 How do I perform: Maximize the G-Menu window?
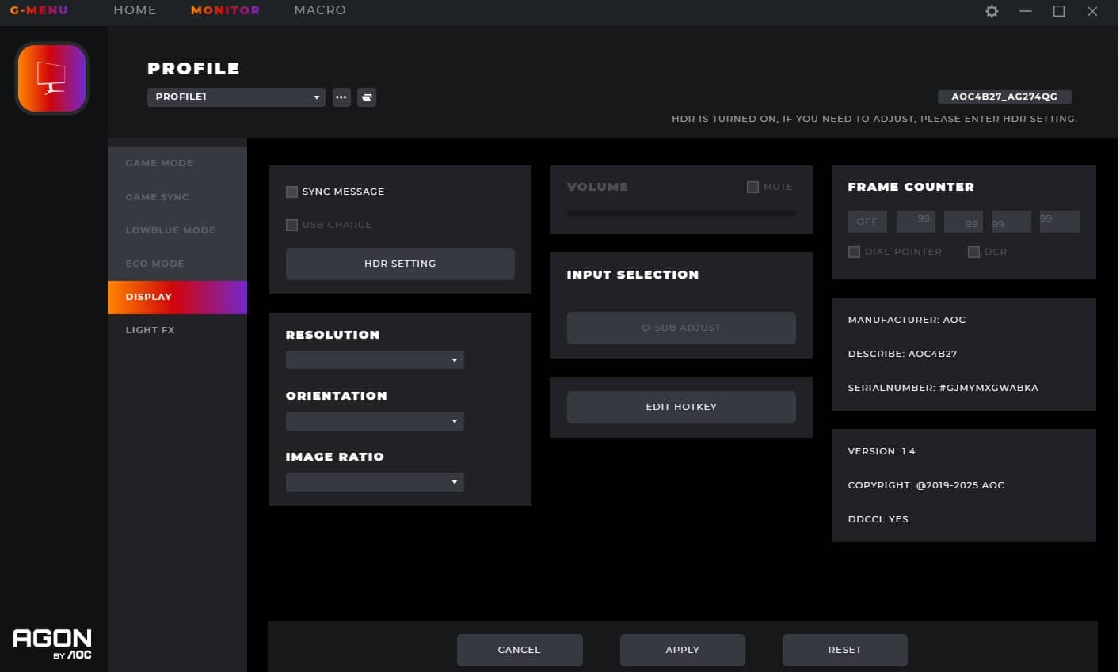pos(1059,11)
